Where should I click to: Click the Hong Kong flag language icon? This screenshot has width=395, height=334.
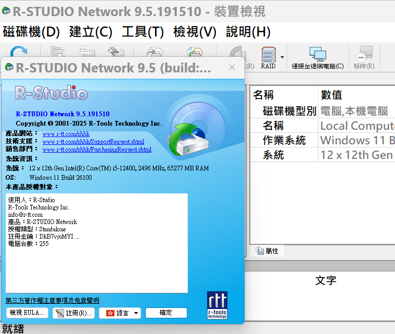(110, 313)
